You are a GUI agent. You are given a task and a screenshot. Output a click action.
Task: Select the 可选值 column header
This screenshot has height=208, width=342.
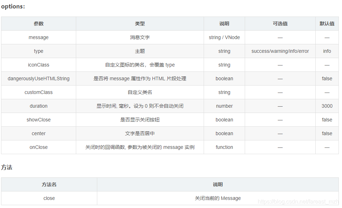click(280, 24)
